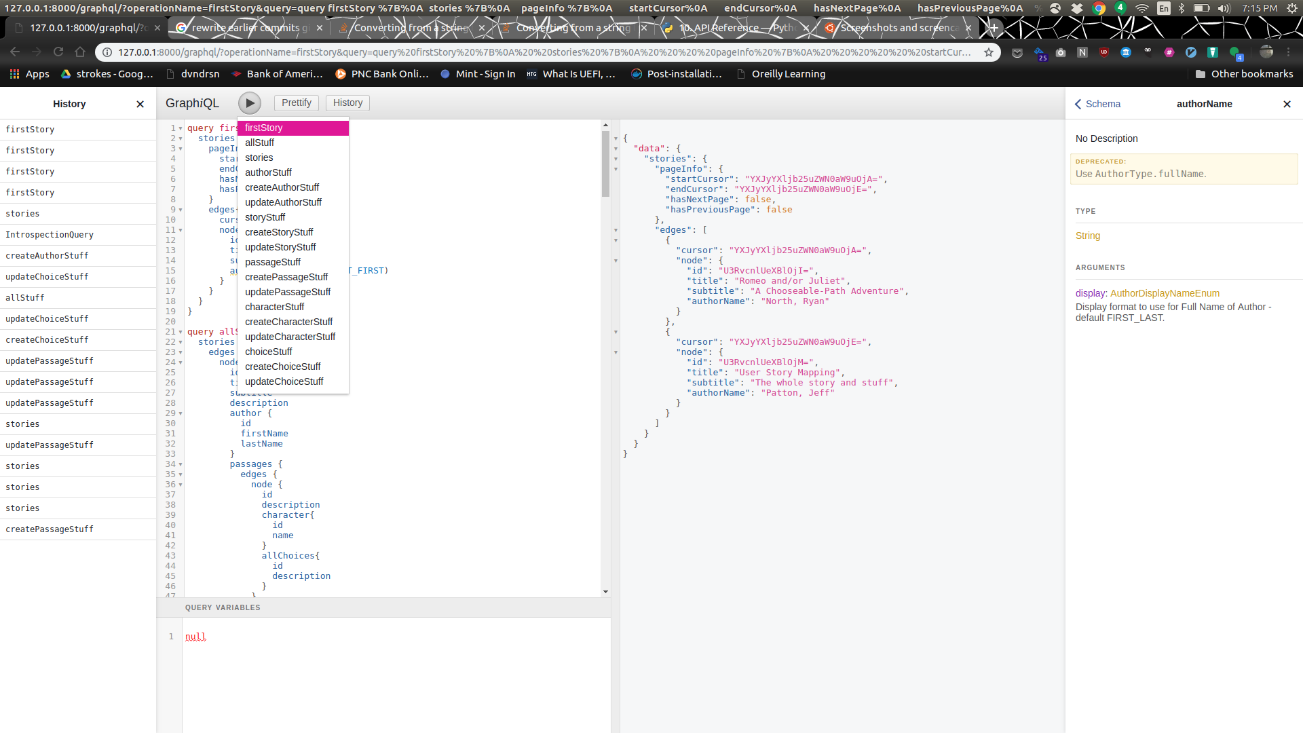Close the authorName documentation panel
The height and width of the screenshot is (733, 1303).
click(1287, 104)
